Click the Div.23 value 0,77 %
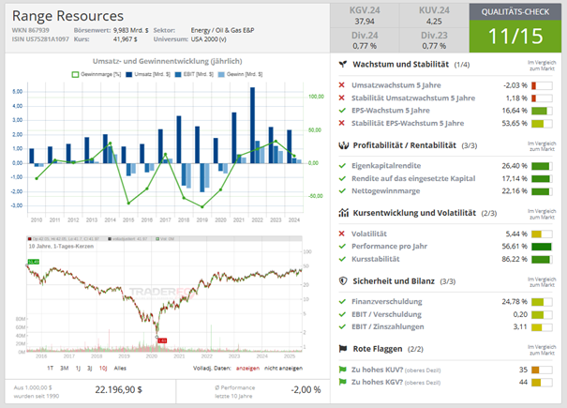Image resolution: width=567 pixels, height=408 pixels. pyautogui.click(x=434, y=46)
